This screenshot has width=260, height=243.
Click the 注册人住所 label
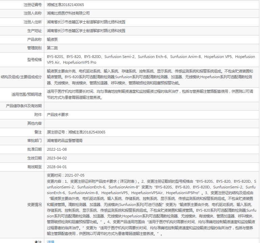tap(32, 22)
